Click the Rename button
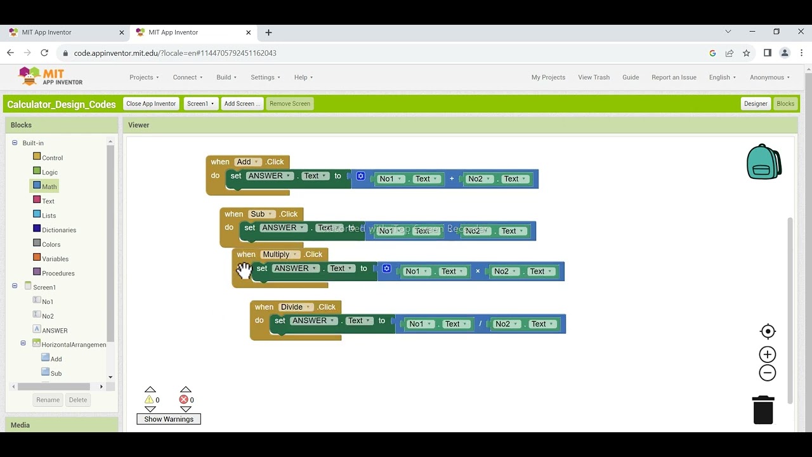The width and height of the screenshot is (812, 457). [48, 400]
